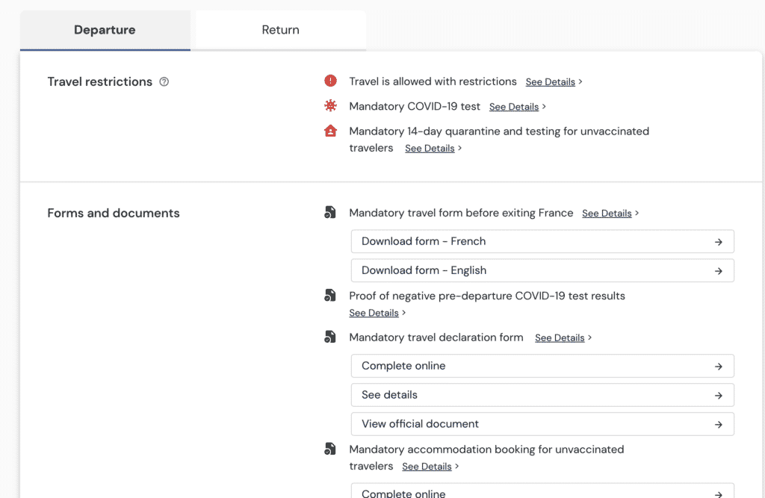Open See Details for Mandatory COVID-19 test
The image size is (765, 498).
pyautogui.click(x=514, y=107)
